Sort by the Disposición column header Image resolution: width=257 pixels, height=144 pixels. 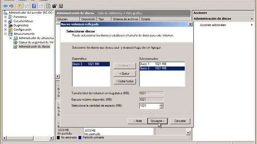click(x=88, y=19)
